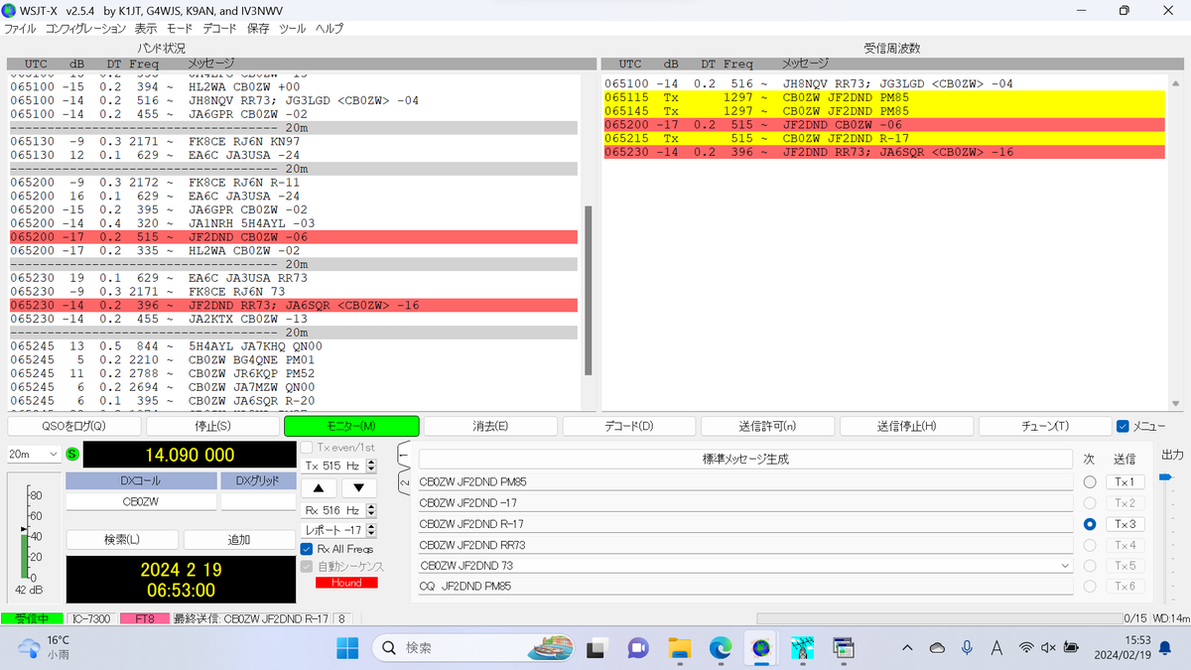Select the next-transmit radio for Tx1
The height and width of the screenshot is (670, 1191).
(1090, 481)
